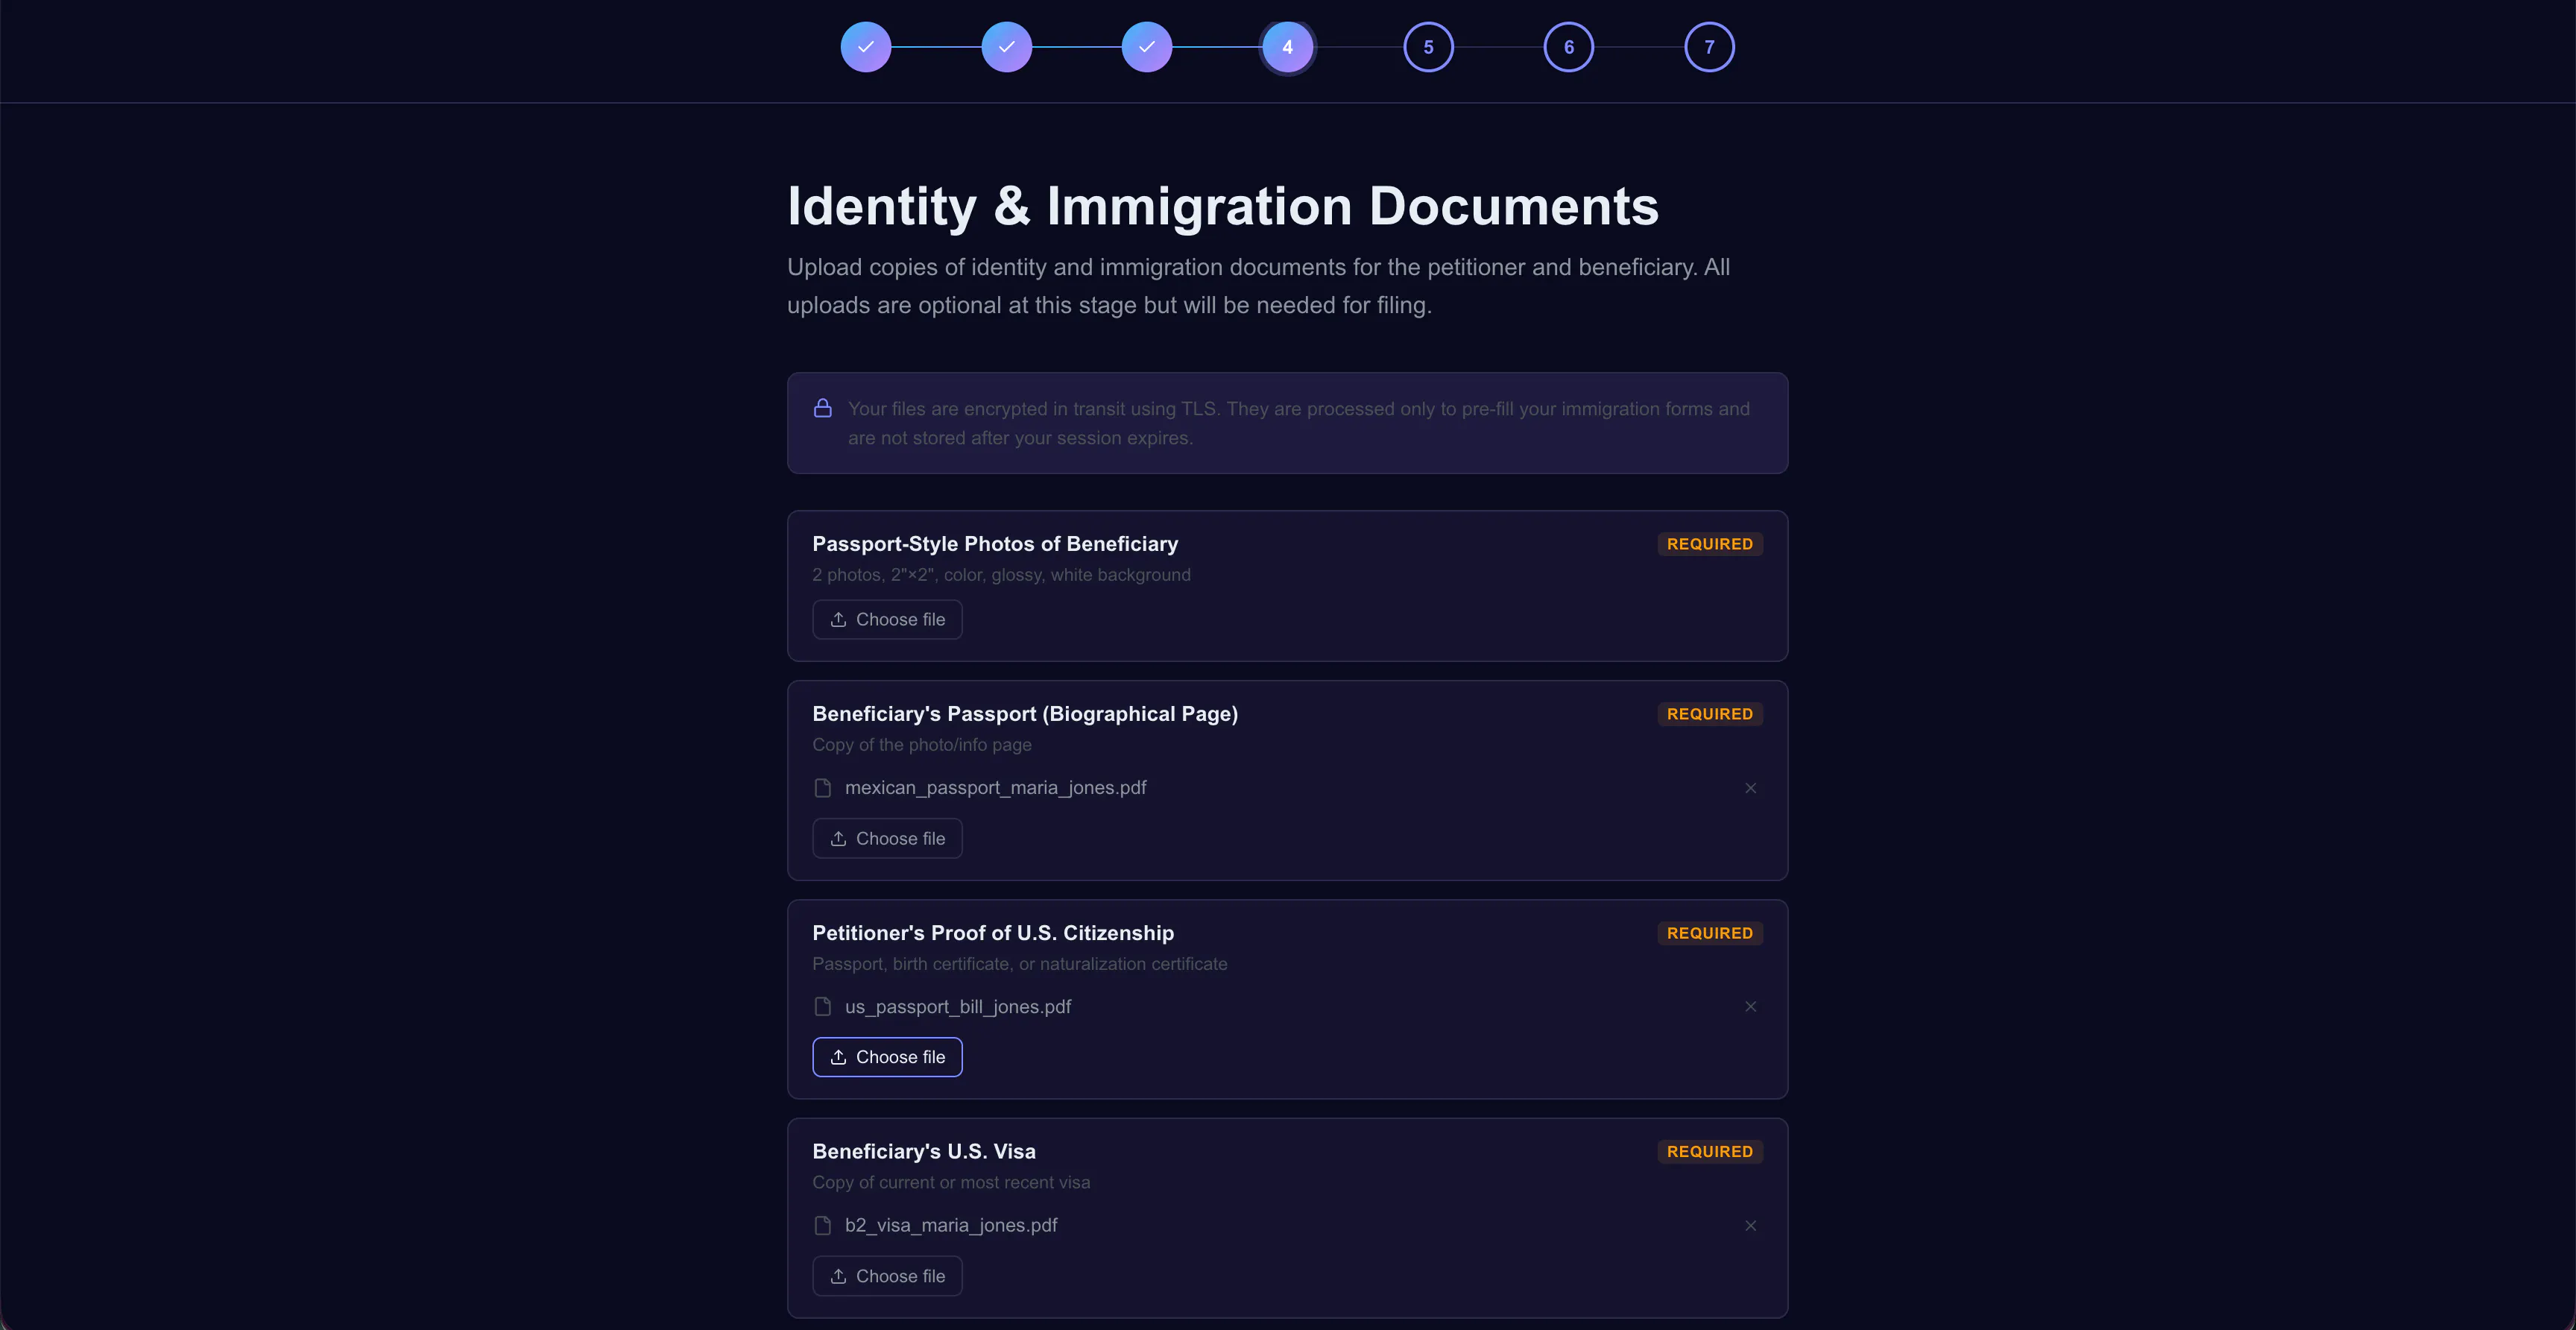Go to completed step one in stepper

(x=866, y=47)
